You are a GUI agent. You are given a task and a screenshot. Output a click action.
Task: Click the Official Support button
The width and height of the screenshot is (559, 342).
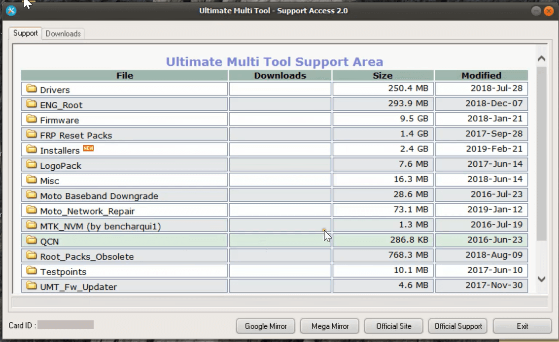click(x=458, y=326)
